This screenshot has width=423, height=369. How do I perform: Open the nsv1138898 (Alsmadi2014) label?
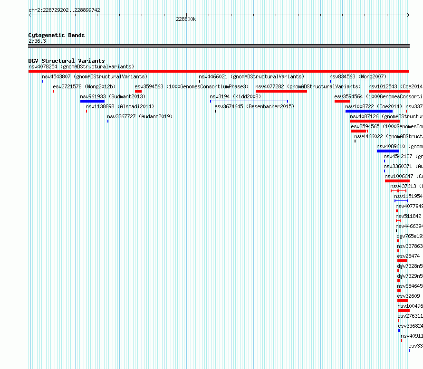[120, 106]
